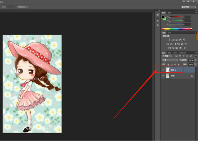
Task: Filter layers by smart objects
Action: 191,56
